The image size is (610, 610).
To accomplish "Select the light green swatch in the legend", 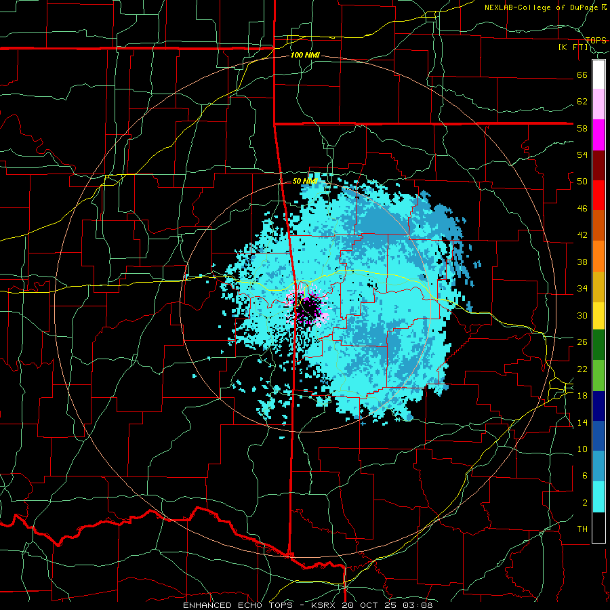I will tap(598, 375).
